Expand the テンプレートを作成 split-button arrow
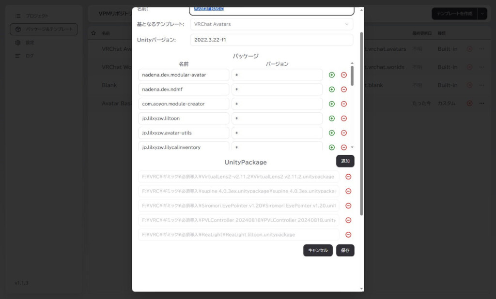 point(482,14)
